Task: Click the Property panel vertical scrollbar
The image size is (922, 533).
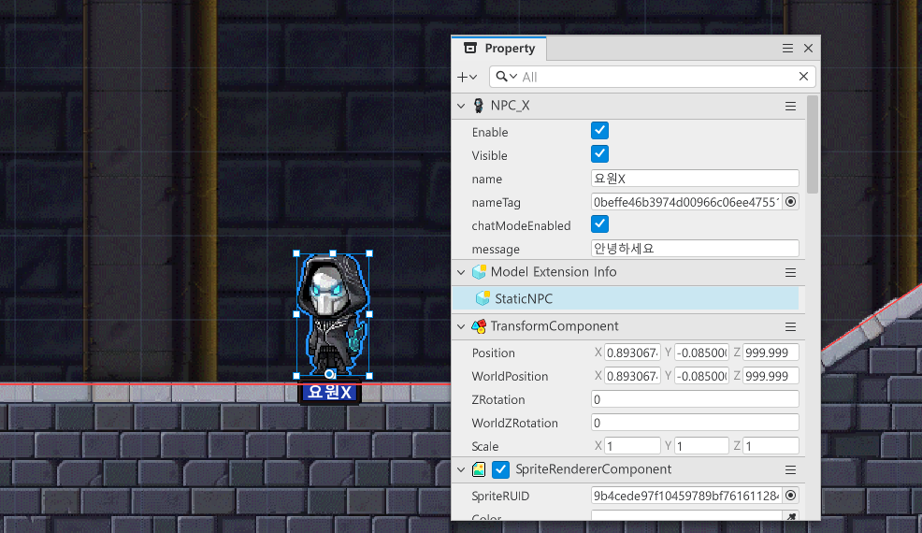Action: point(813,145)
